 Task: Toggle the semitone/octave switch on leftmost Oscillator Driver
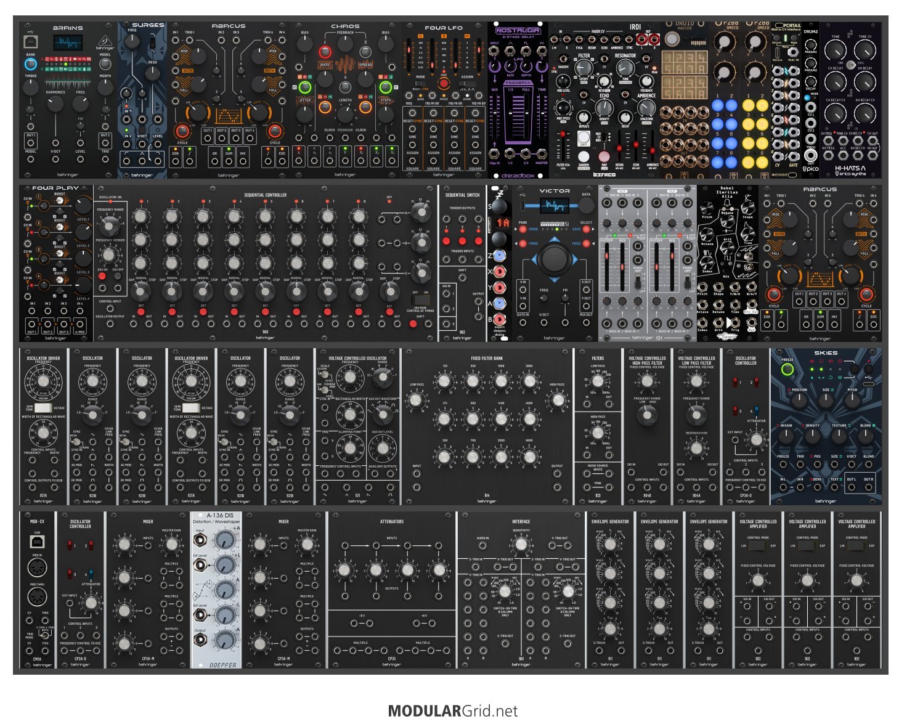[x=43, y=408]
